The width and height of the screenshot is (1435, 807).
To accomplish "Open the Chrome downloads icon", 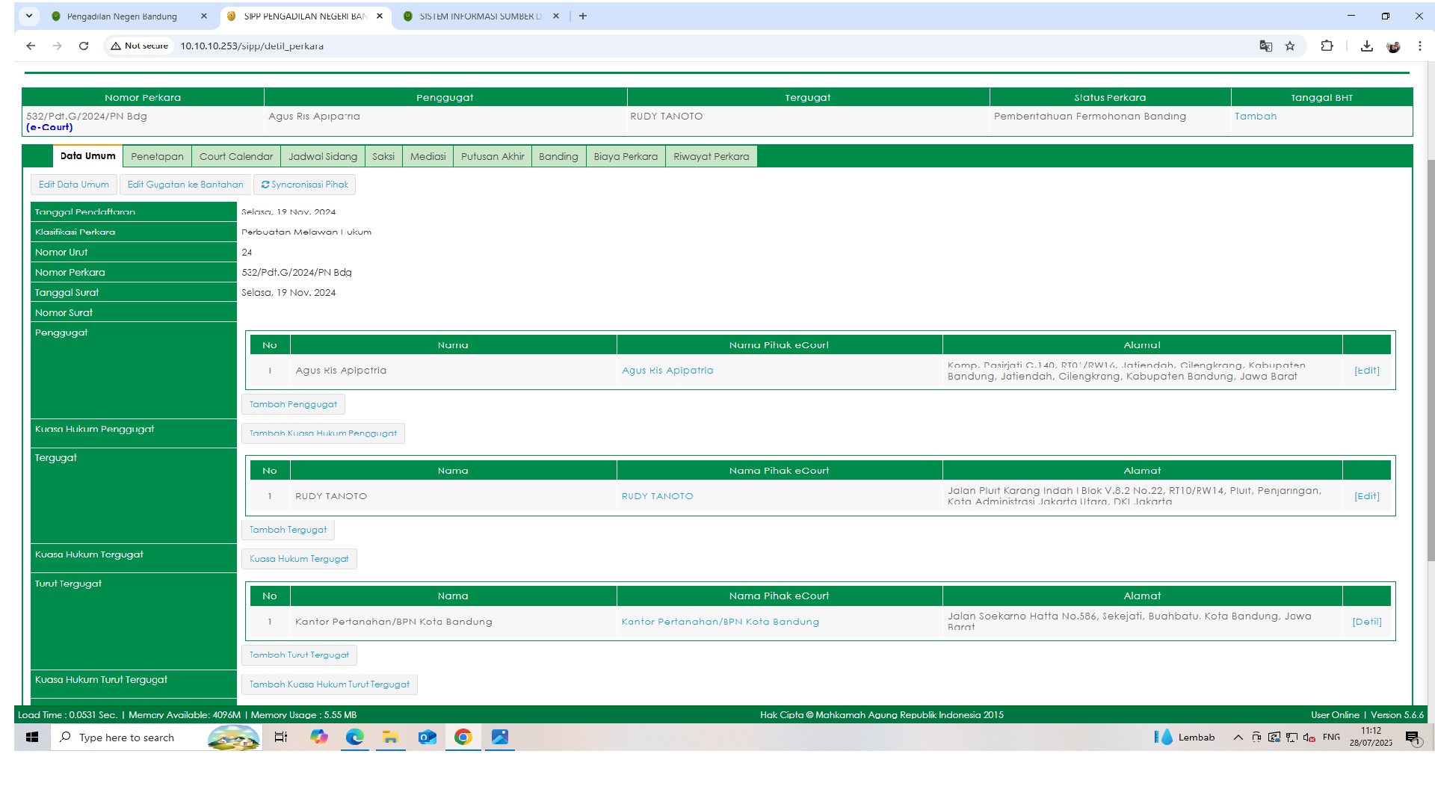I will 1366,46.
